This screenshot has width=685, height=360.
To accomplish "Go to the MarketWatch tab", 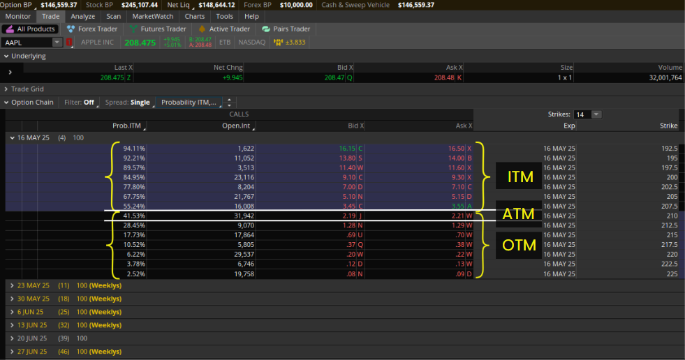I will [x=153, y=17].
